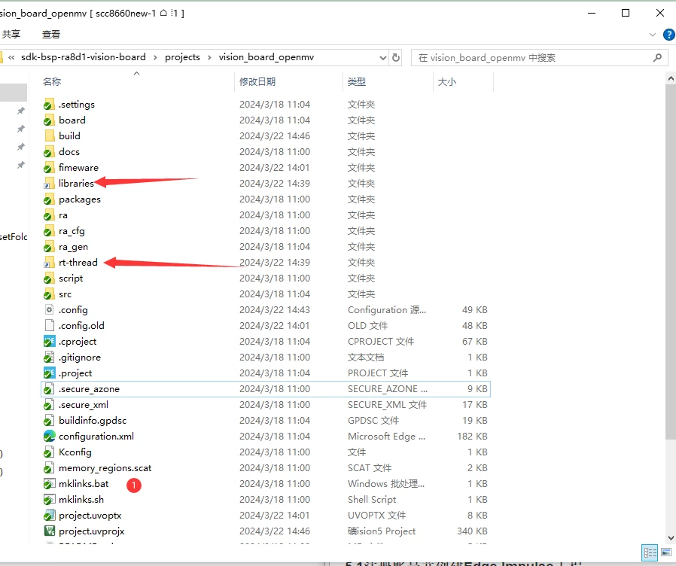
Task: Select the .cproject file icon
Action: (x=49, y=342)
